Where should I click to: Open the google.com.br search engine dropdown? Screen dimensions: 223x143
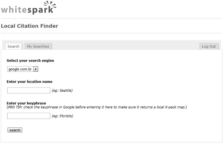tap(20, 69)
